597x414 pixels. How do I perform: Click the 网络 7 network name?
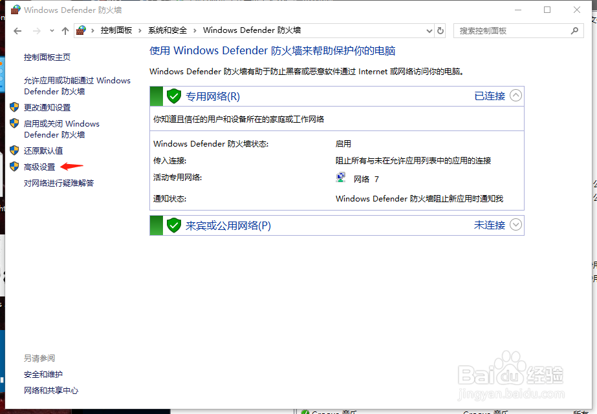click(x=366, y=180)
